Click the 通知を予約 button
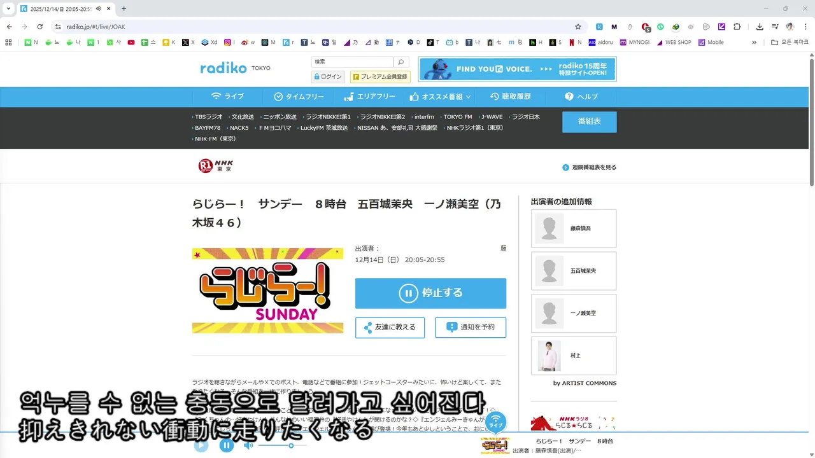The height and width of the screenshot is (458, 815). pos(471,327)
